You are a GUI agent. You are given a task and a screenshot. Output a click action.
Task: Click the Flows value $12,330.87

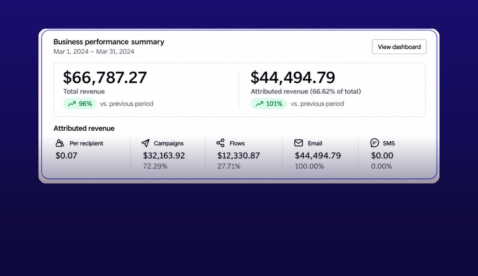coord(239,156)
